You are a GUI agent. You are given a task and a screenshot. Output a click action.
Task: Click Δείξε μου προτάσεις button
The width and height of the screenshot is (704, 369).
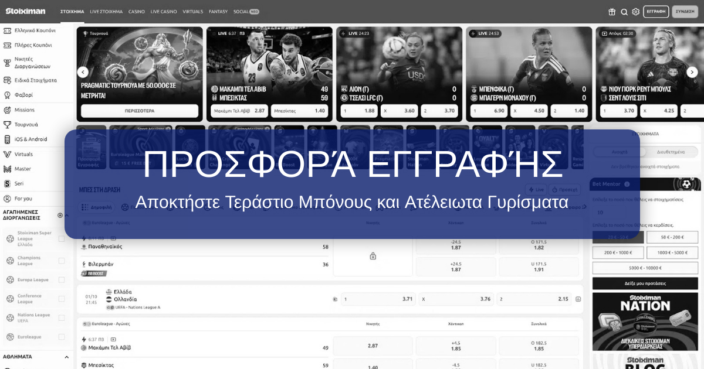point(645,283)
